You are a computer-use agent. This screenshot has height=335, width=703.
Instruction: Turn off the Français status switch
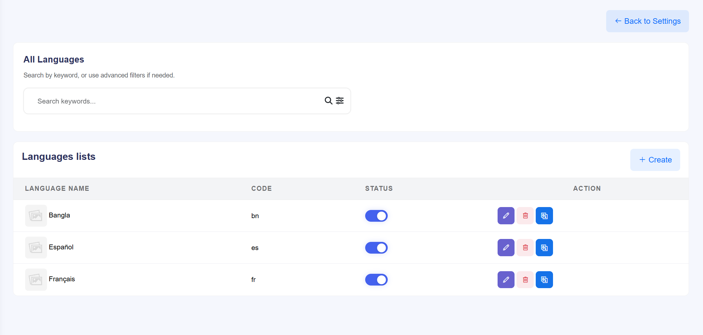coord(376,279)
